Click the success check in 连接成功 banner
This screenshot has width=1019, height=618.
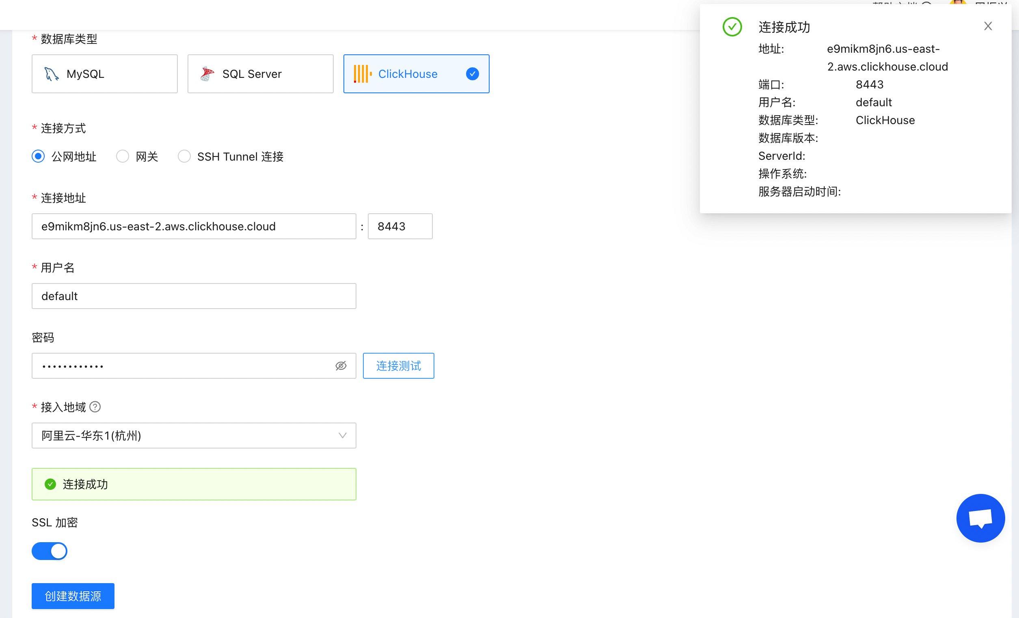pyautogui.click(x=50, y=484)
